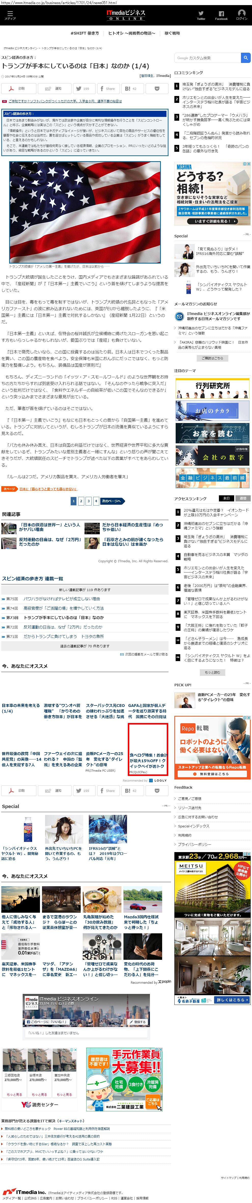
Task: Switch access ranking to 本日 tab
Action: (x=226, y=498)
